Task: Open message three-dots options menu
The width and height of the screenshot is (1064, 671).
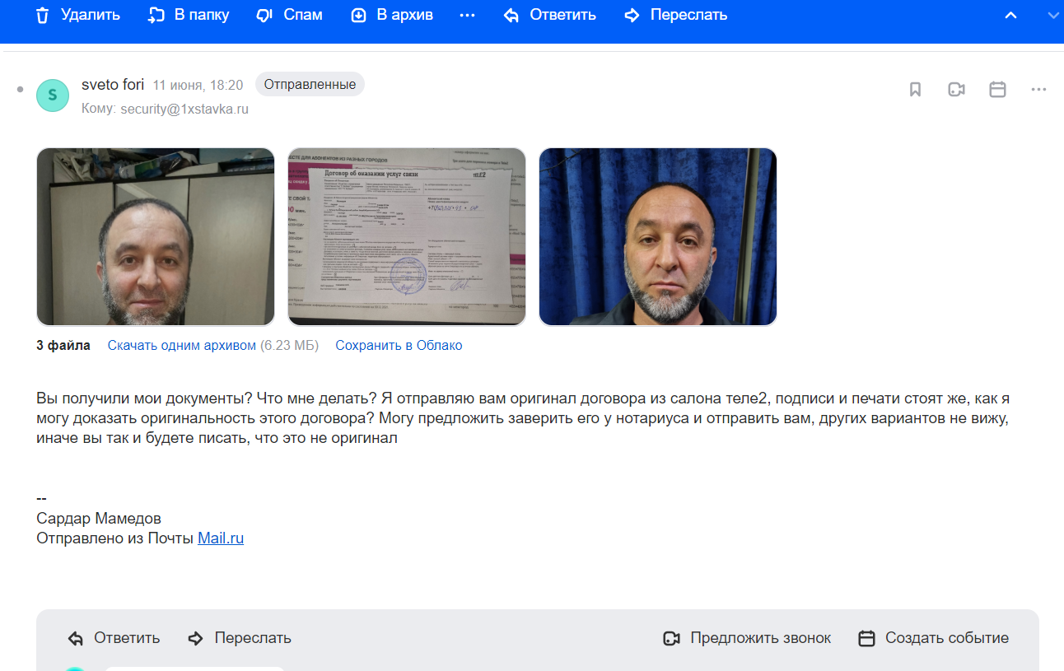Action: 1038,90
